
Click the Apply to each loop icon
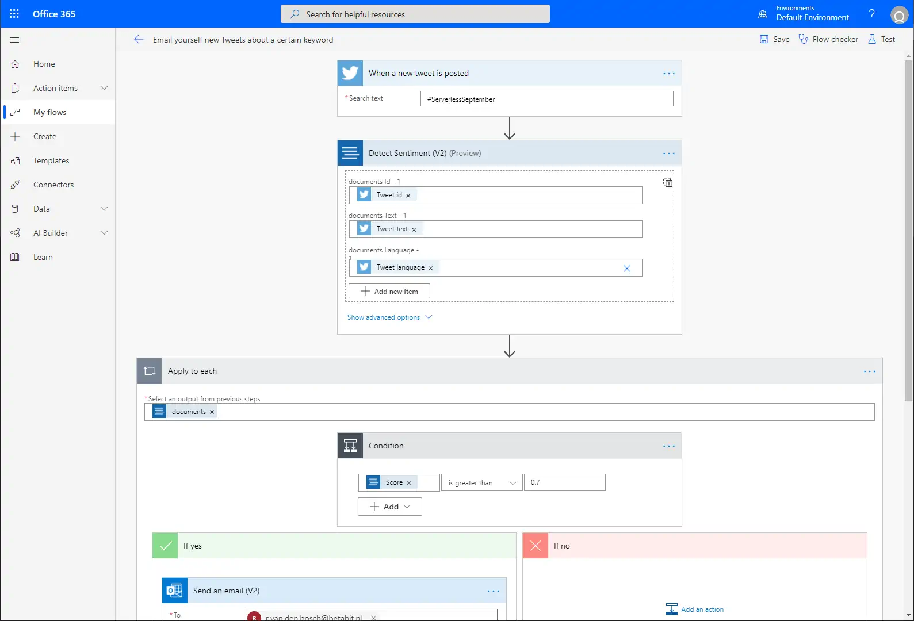coord(150,371)
